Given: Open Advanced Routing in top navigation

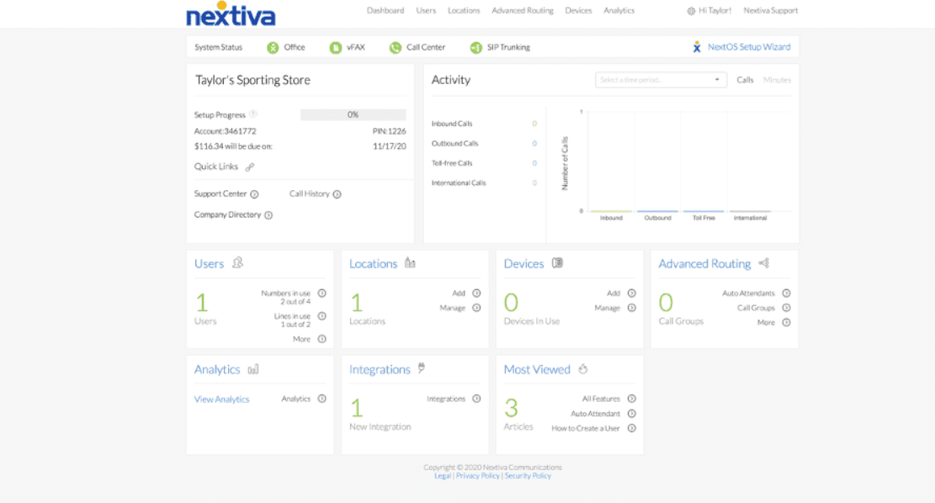Looking at the screenshot, I should 523,11.
